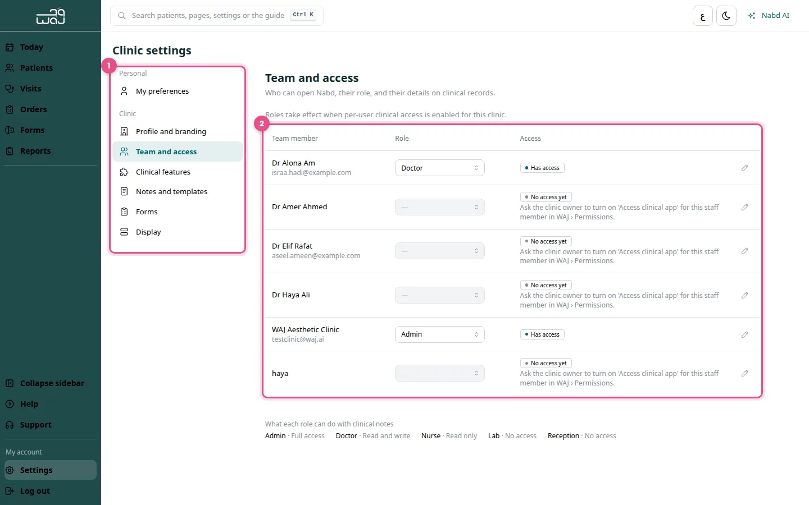Open Display settings section
This screenshot has height=505, width=809.
tap(178, 232)
